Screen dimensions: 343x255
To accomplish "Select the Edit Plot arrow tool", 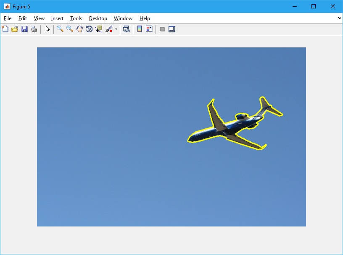I will [x=47, y=29].
